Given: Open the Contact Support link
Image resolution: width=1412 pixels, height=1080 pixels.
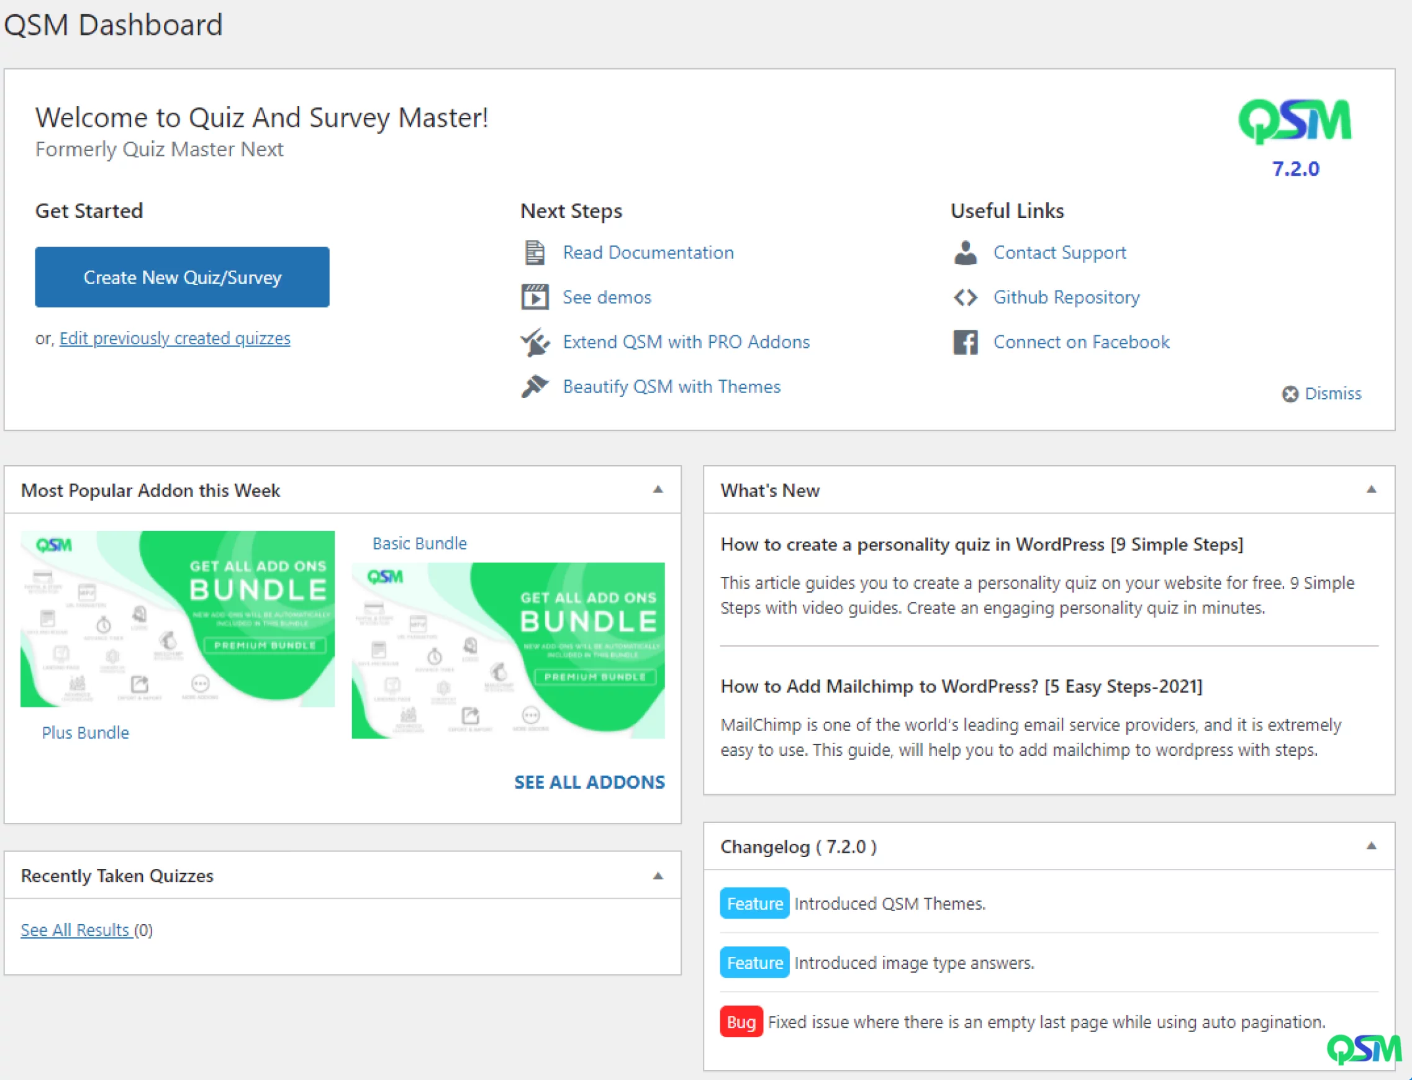Looking at the screenshot, I should pyautogui.click(x=1059, y=253).
